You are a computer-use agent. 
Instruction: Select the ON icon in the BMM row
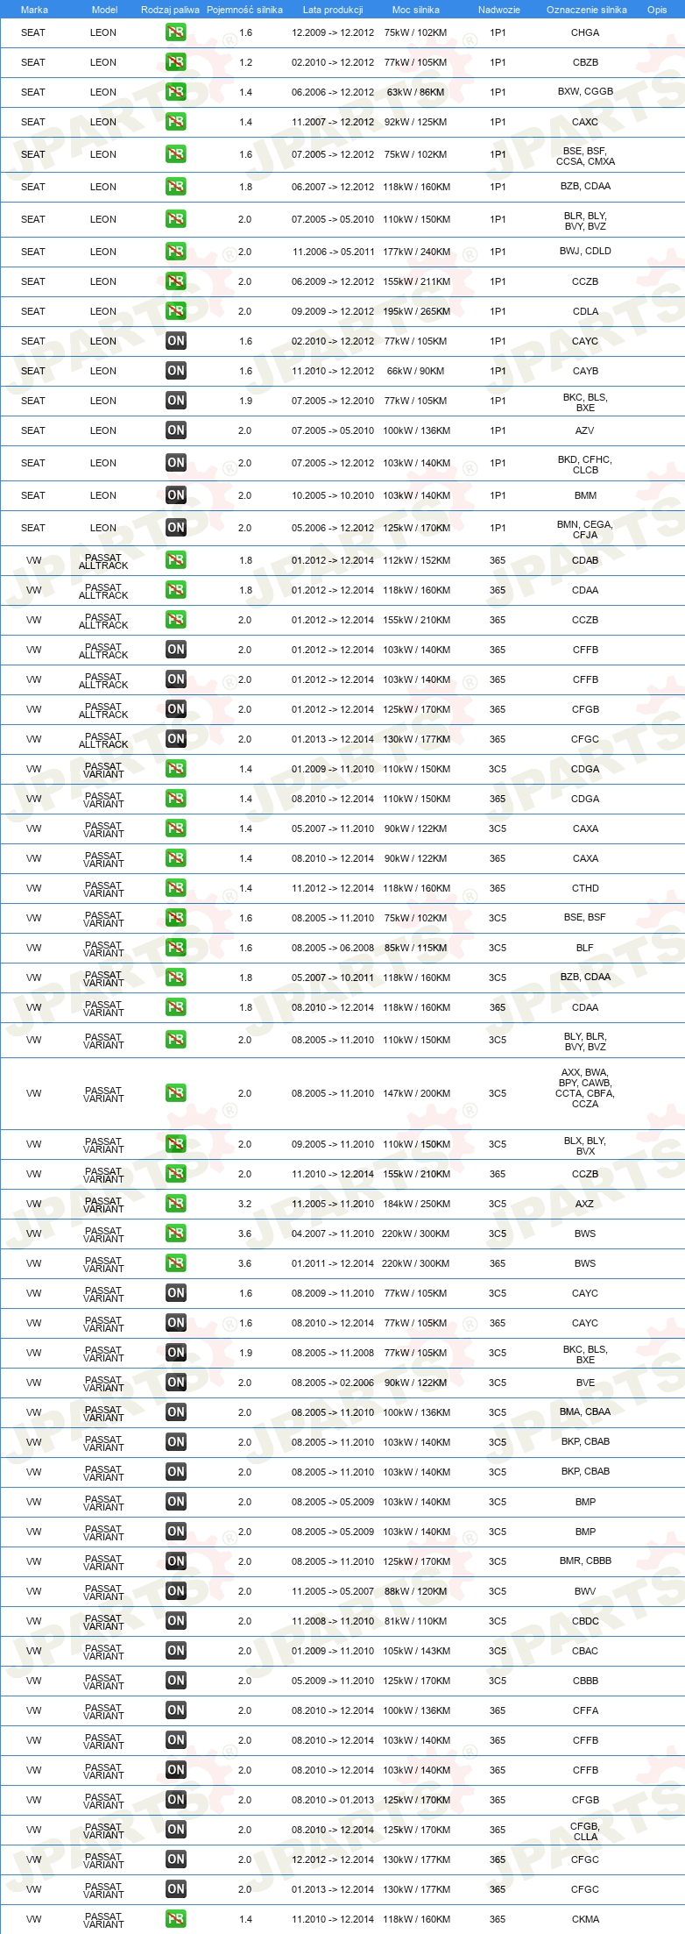tap(176, 495)
